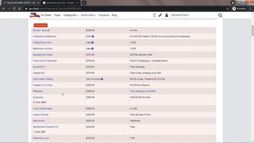The height and width of the screenshot is (143, 254).
Task: Click the gun.deals site logo
Action: point(35,15)
